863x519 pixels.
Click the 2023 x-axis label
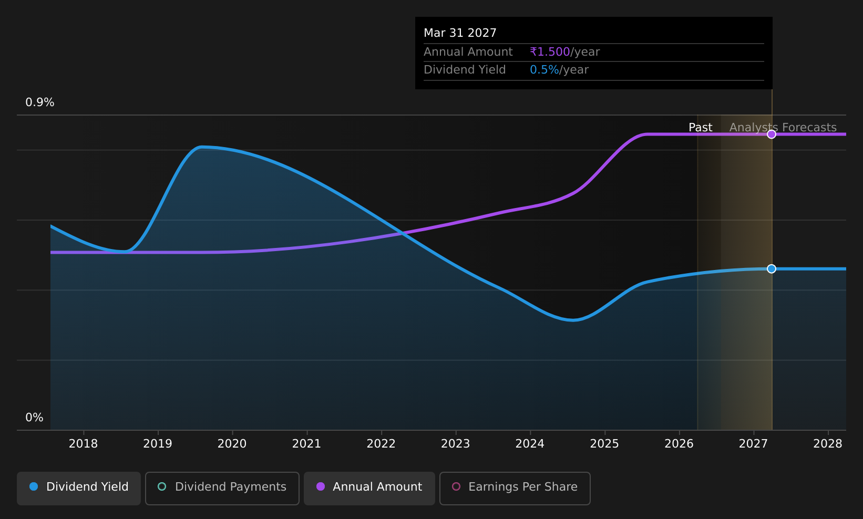(456, 444)
